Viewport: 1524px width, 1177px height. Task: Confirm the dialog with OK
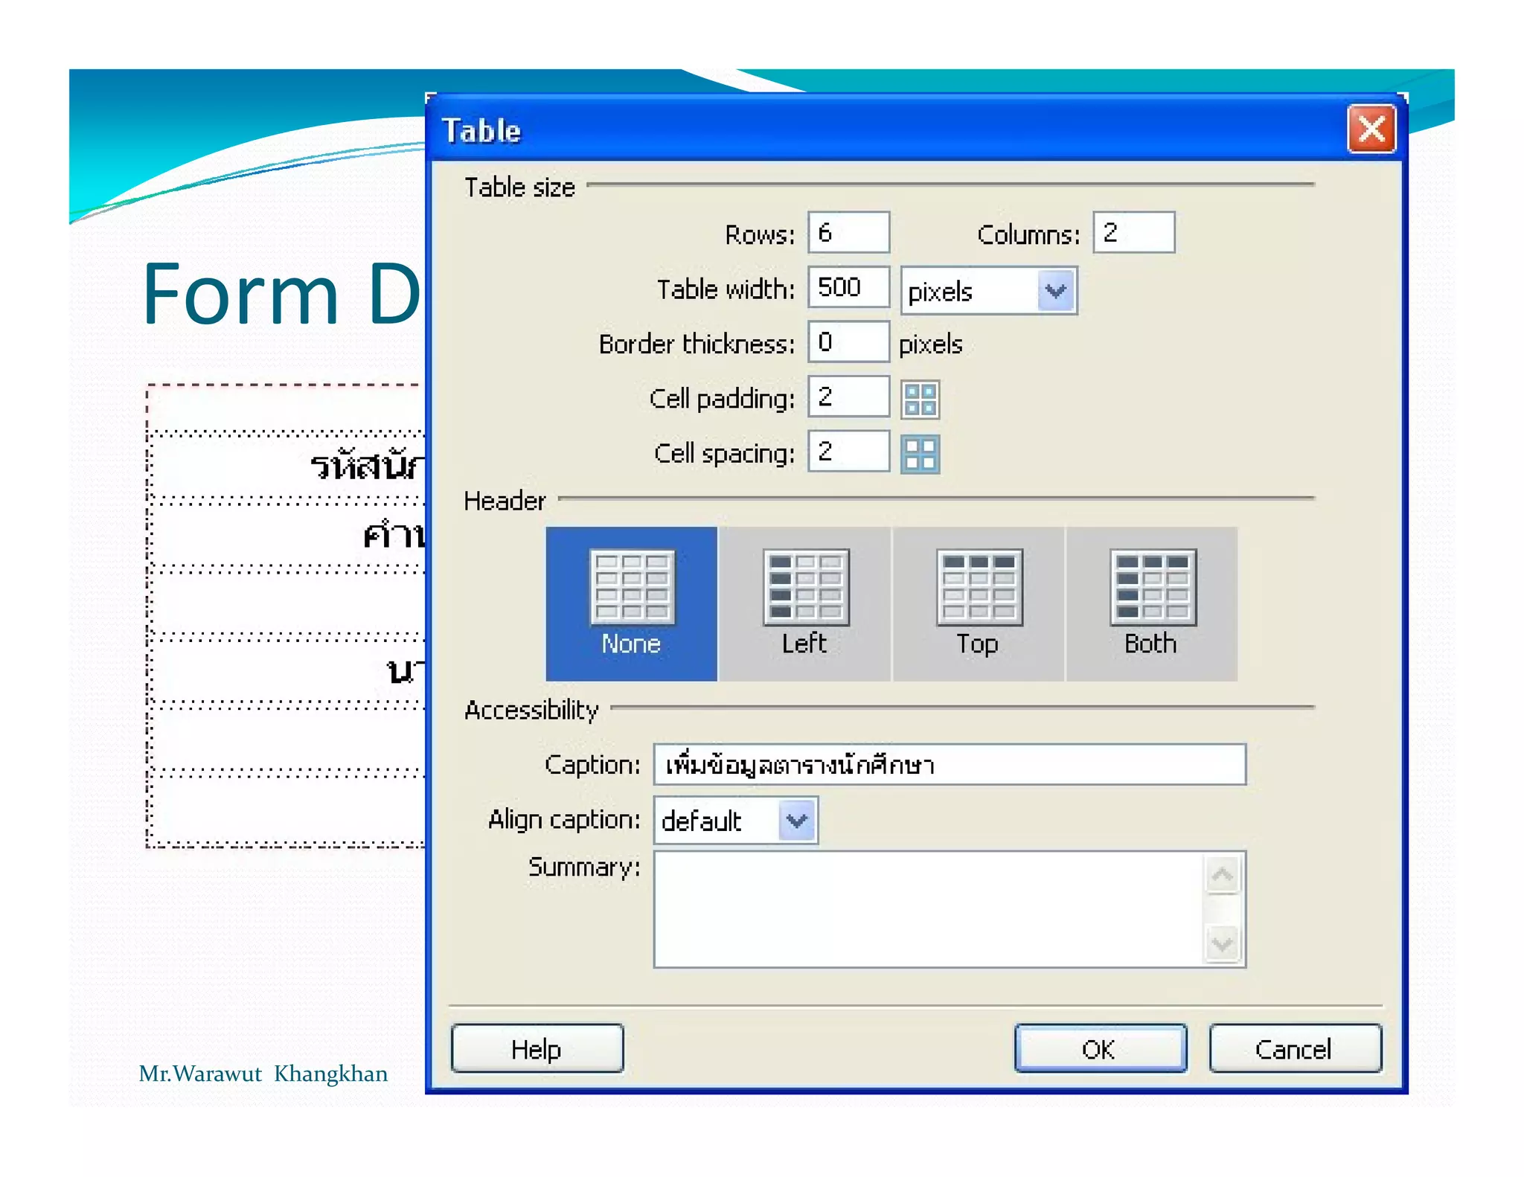(1101, 1049)
